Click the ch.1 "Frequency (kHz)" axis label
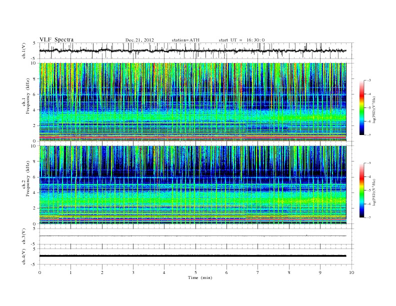 pos(28,96)
